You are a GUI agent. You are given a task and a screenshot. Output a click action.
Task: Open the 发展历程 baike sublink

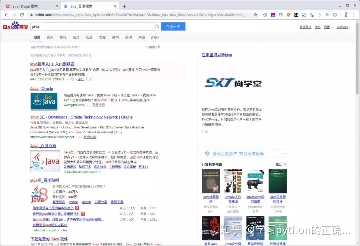click(70, 167)
